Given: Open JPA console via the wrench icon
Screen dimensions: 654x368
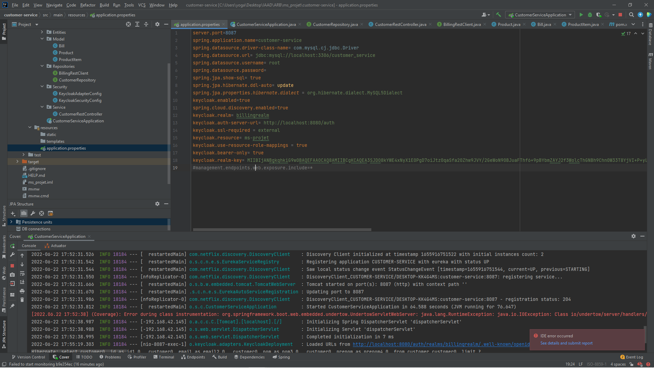Looking at the screenshot, I should (33, 213).
